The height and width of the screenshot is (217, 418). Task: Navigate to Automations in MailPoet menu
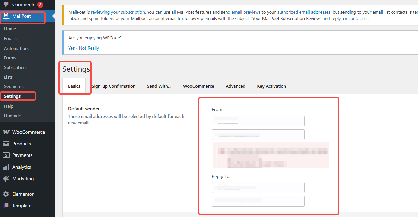pos(16,48)
